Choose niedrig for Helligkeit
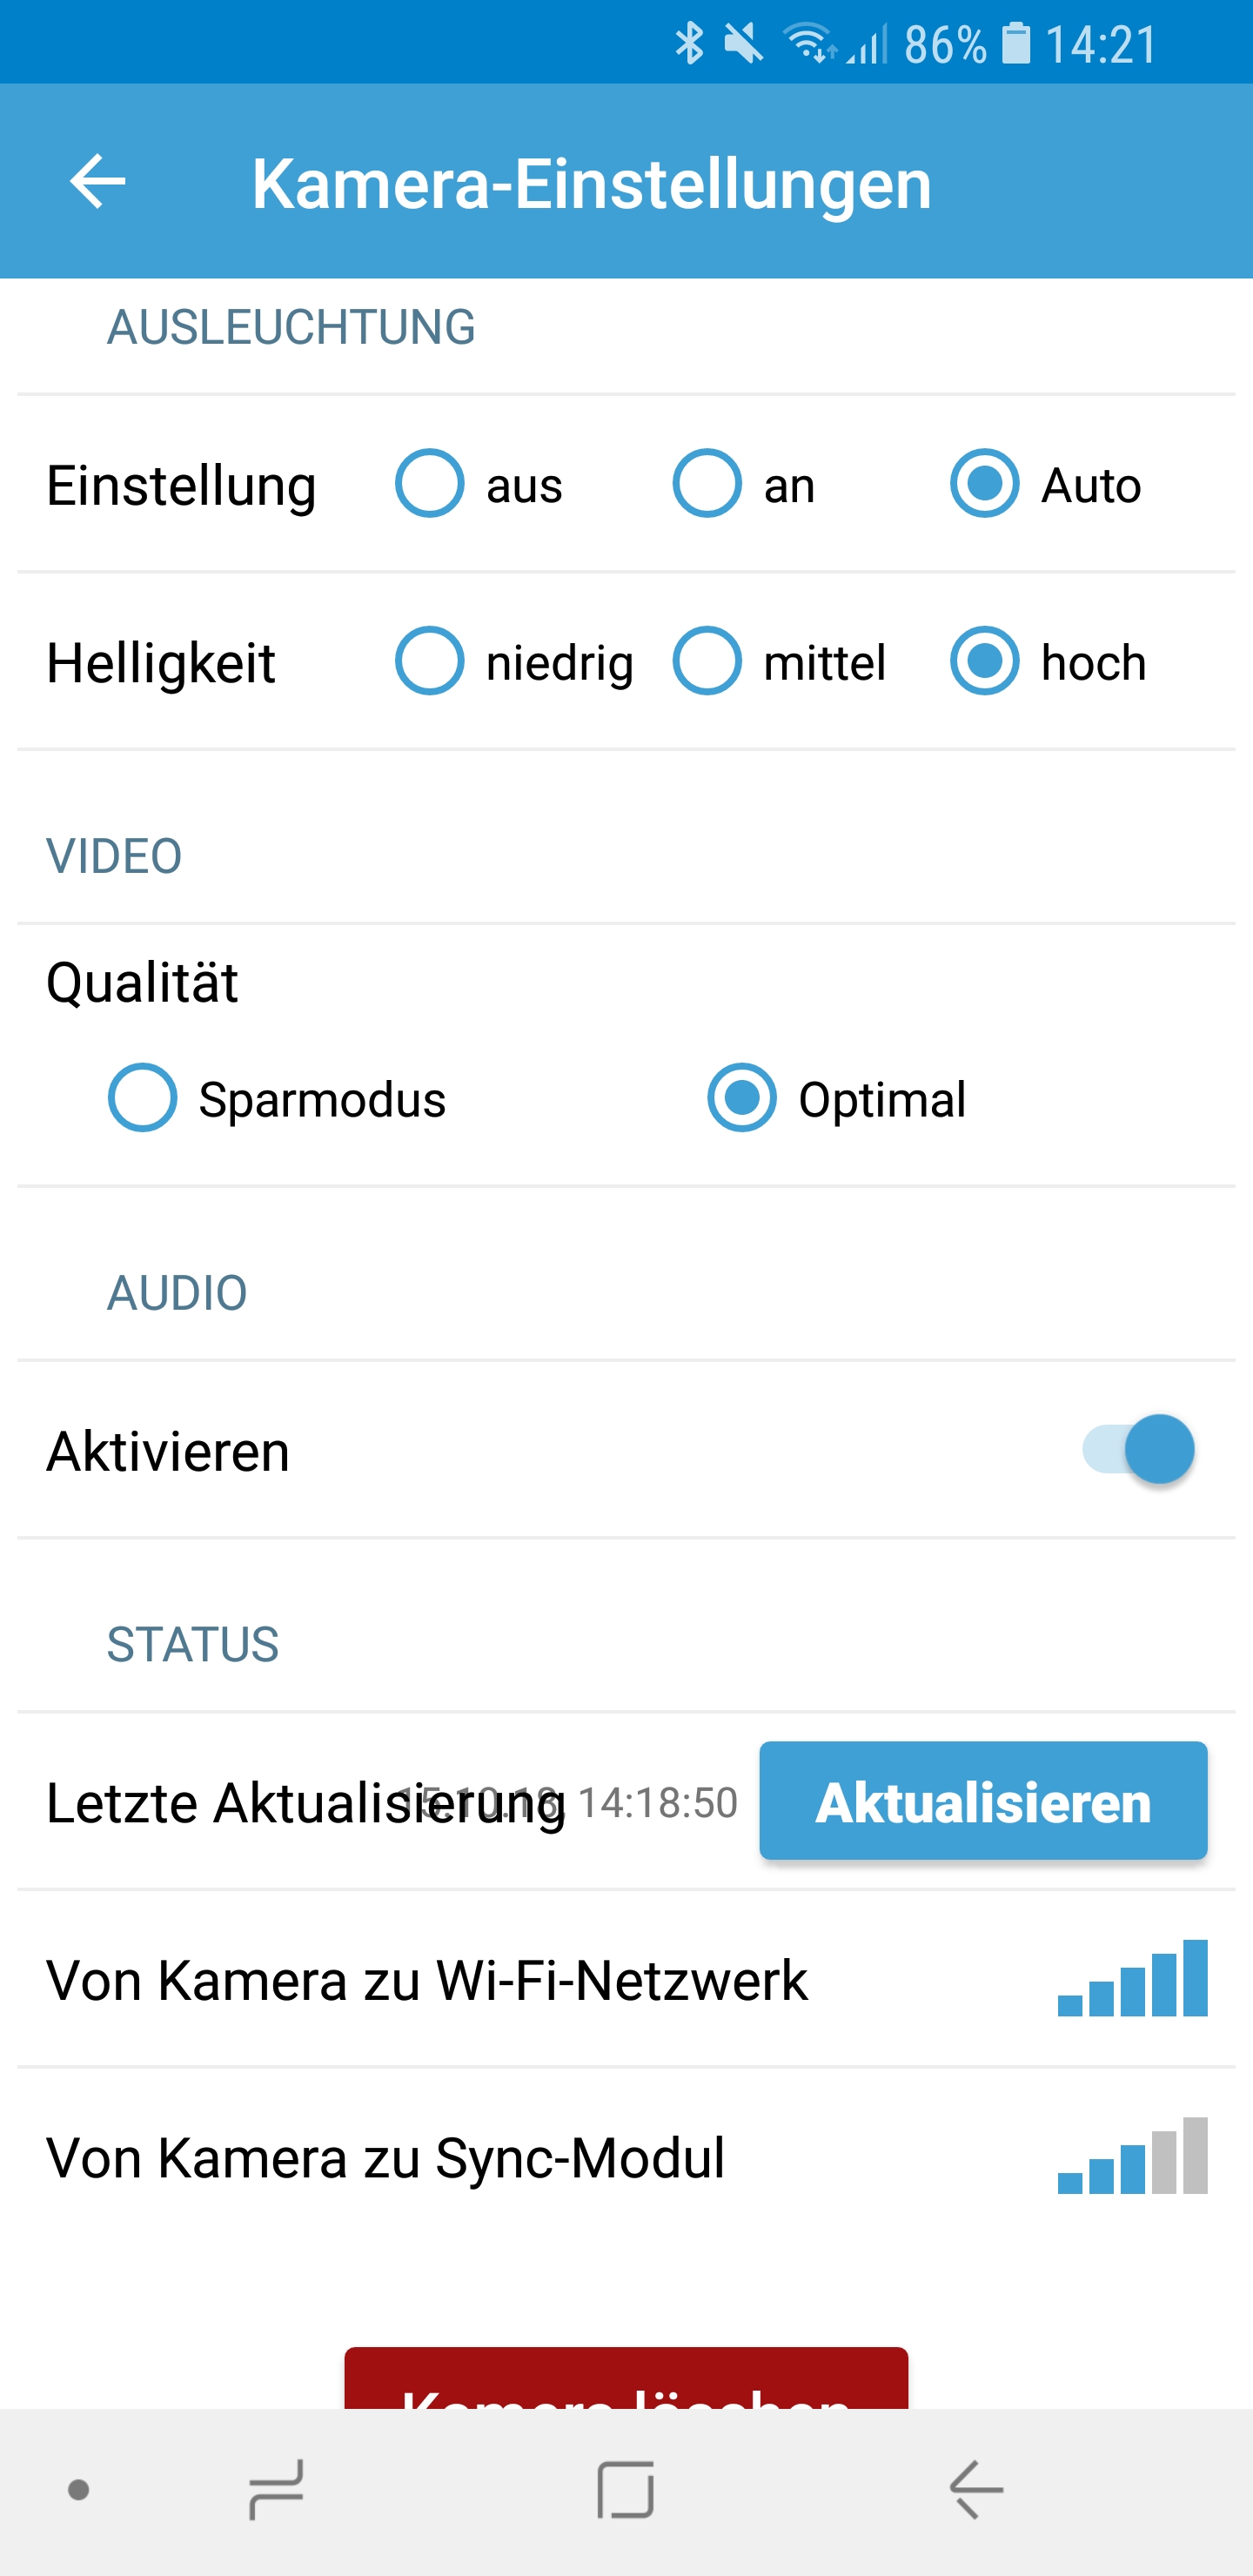1253x2576 pixels. pos(430,661)
